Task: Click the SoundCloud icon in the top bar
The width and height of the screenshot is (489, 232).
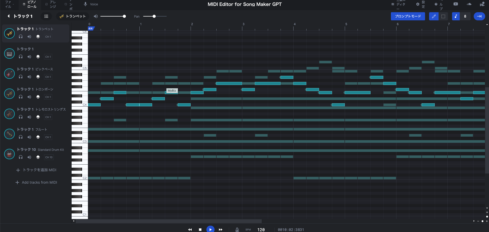Action: (469, 4)
